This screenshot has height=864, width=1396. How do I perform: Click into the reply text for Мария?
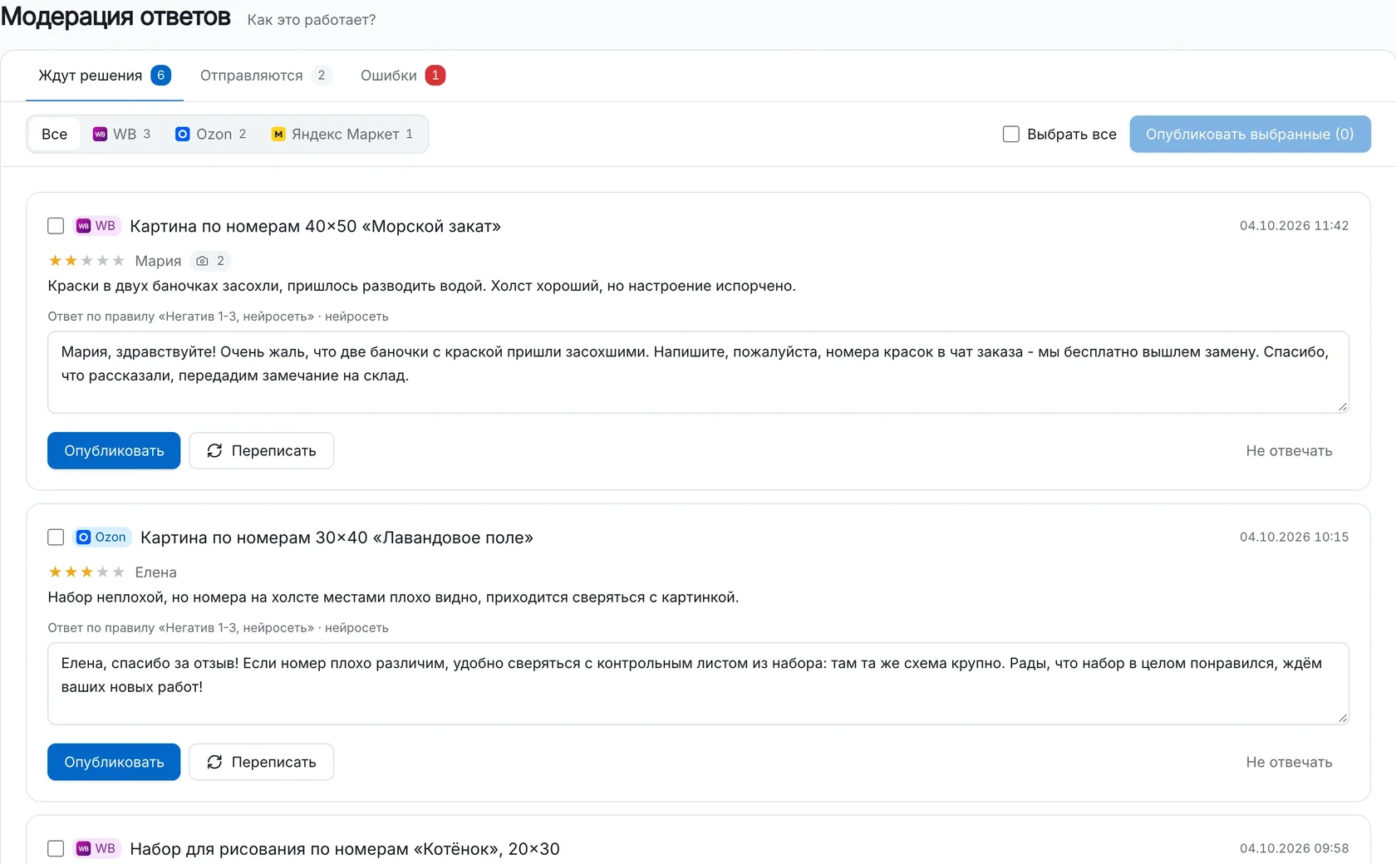click(698, 372)
